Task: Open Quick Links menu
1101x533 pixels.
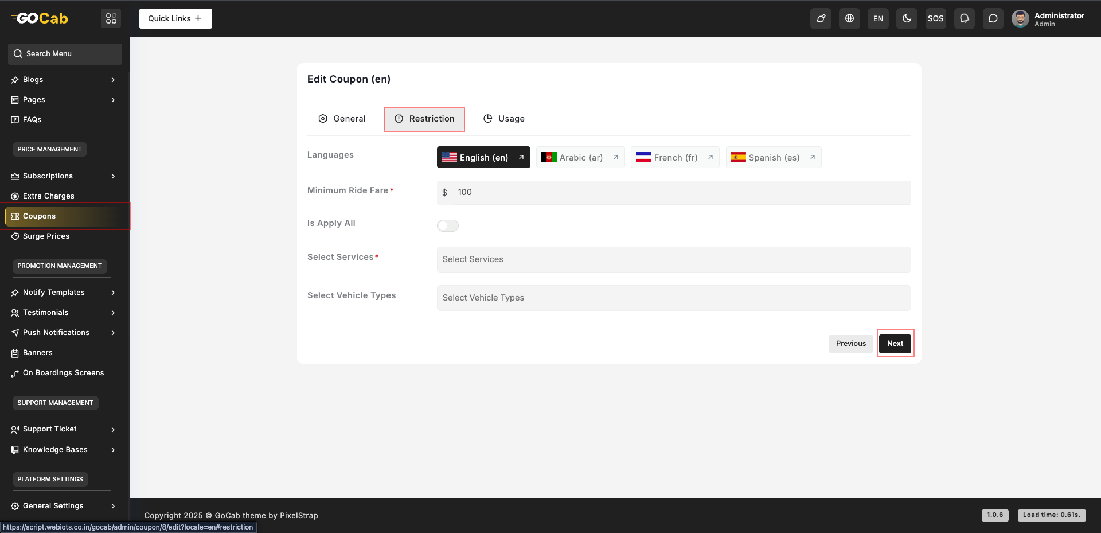Action: click(175, 18)
